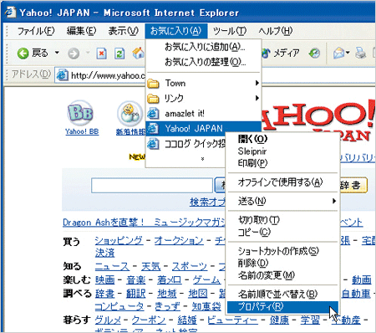The height and width of the screenshot is (333, 376).
Task: Choose 削除(D) in context menu
Action: [282, 263]
